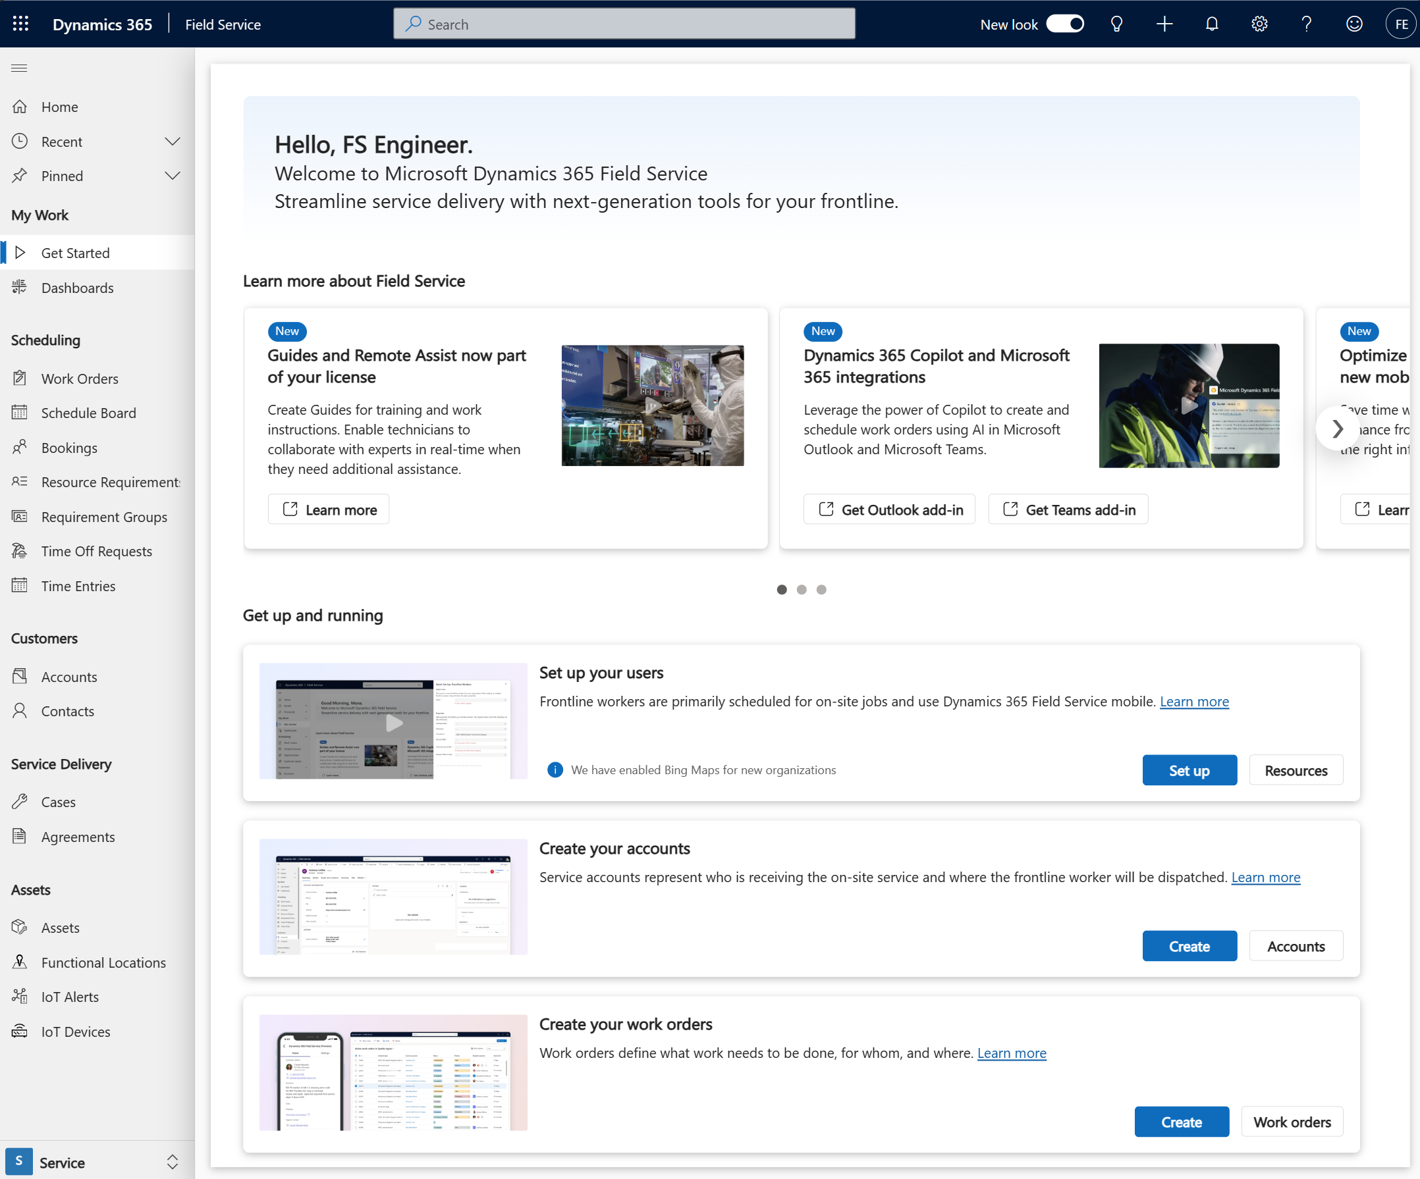Click Create work orders button
The height and width of the screenshot is (1179, 1420).
[x=1180, y=1121]
